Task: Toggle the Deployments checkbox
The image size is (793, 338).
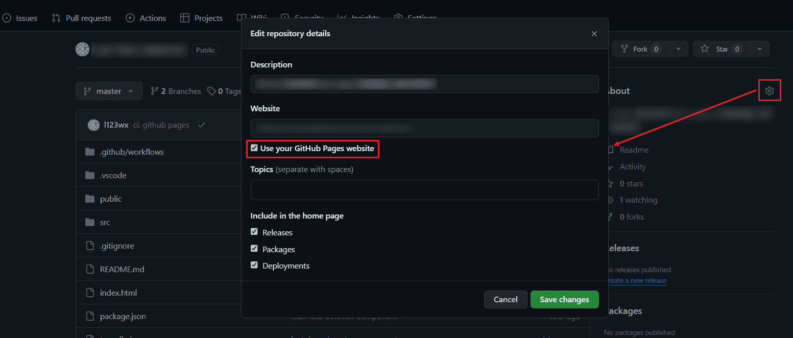Action: coord(254,265)
